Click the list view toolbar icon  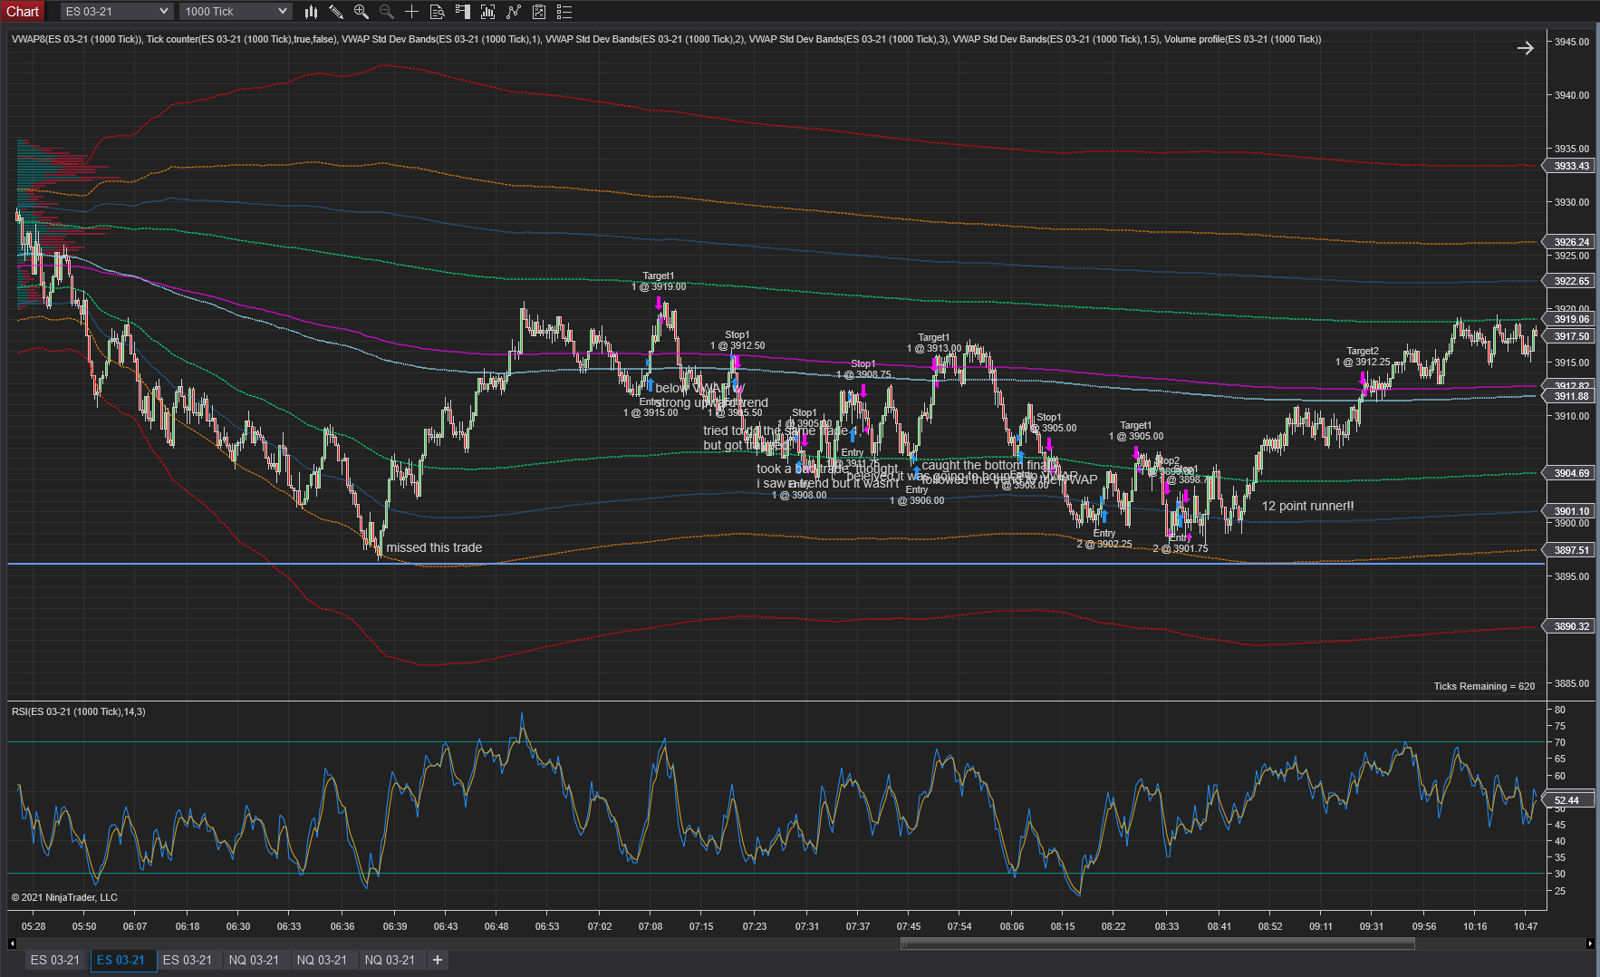pyautogui.click(x=564, y=12)
